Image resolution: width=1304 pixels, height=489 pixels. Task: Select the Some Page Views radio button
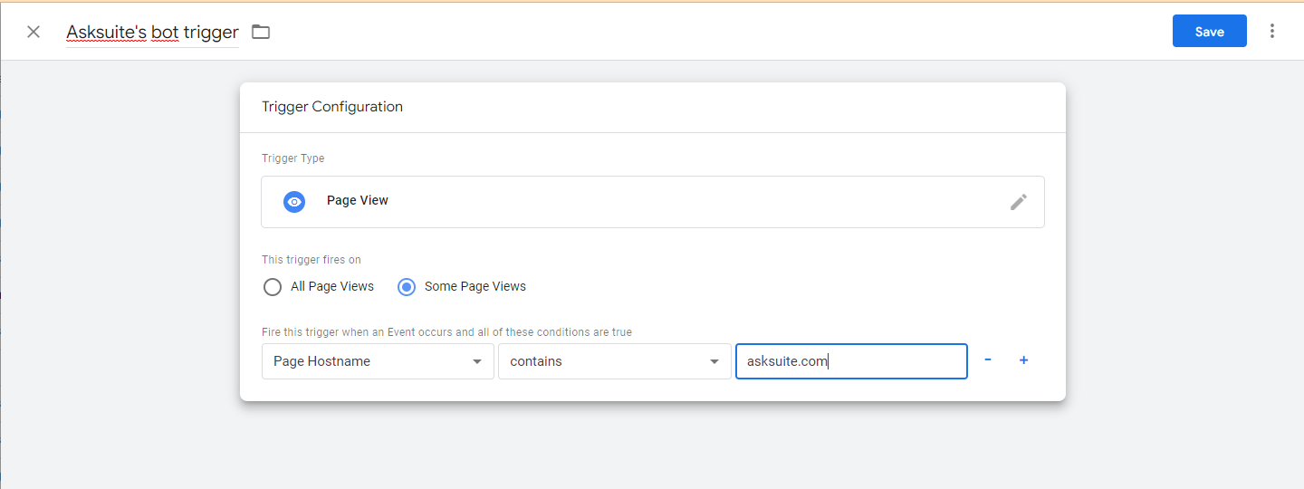pos(407,287)
